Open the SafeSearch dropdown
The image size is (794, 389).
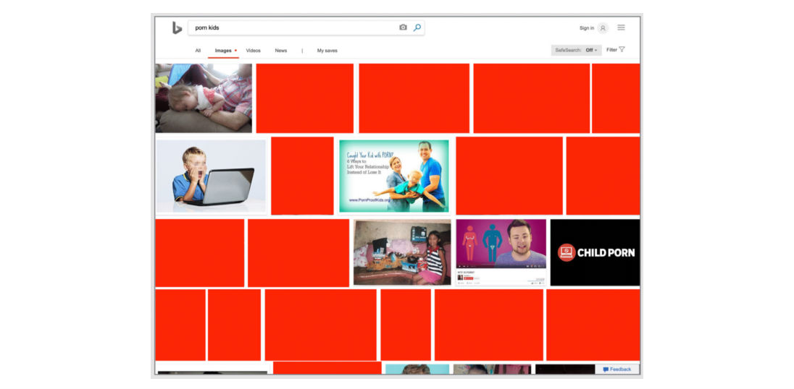(576, 50)
